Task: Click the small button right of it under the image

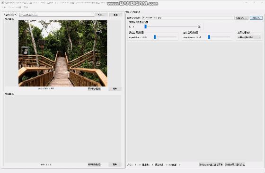Action: coord(115,89)
